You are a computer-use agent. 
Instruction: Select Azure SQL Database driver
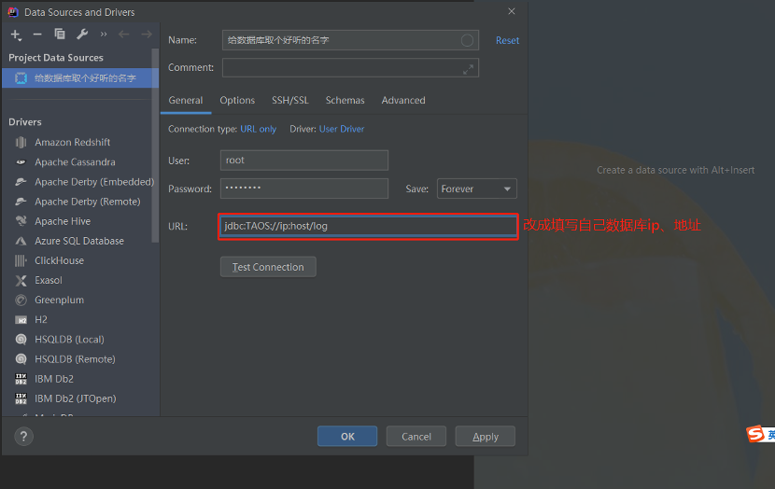coord(79,241)
